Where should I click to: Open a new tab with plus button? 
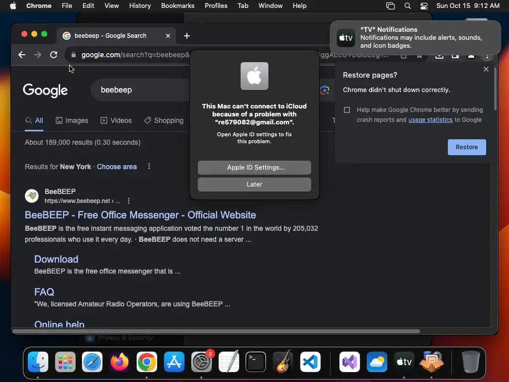(187, 36)
